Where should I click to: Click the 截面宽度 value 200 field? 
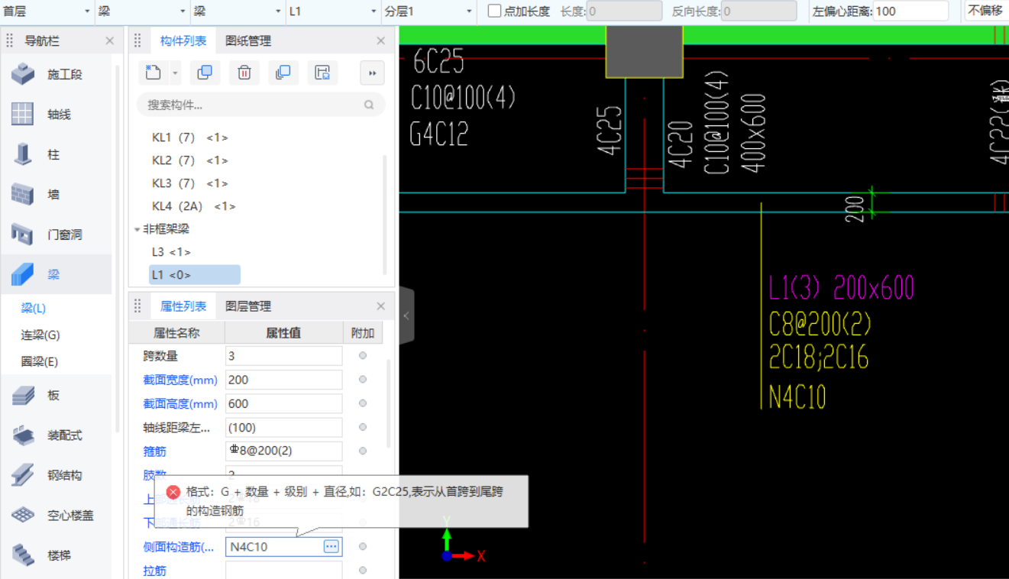click(x=283, y=380)
